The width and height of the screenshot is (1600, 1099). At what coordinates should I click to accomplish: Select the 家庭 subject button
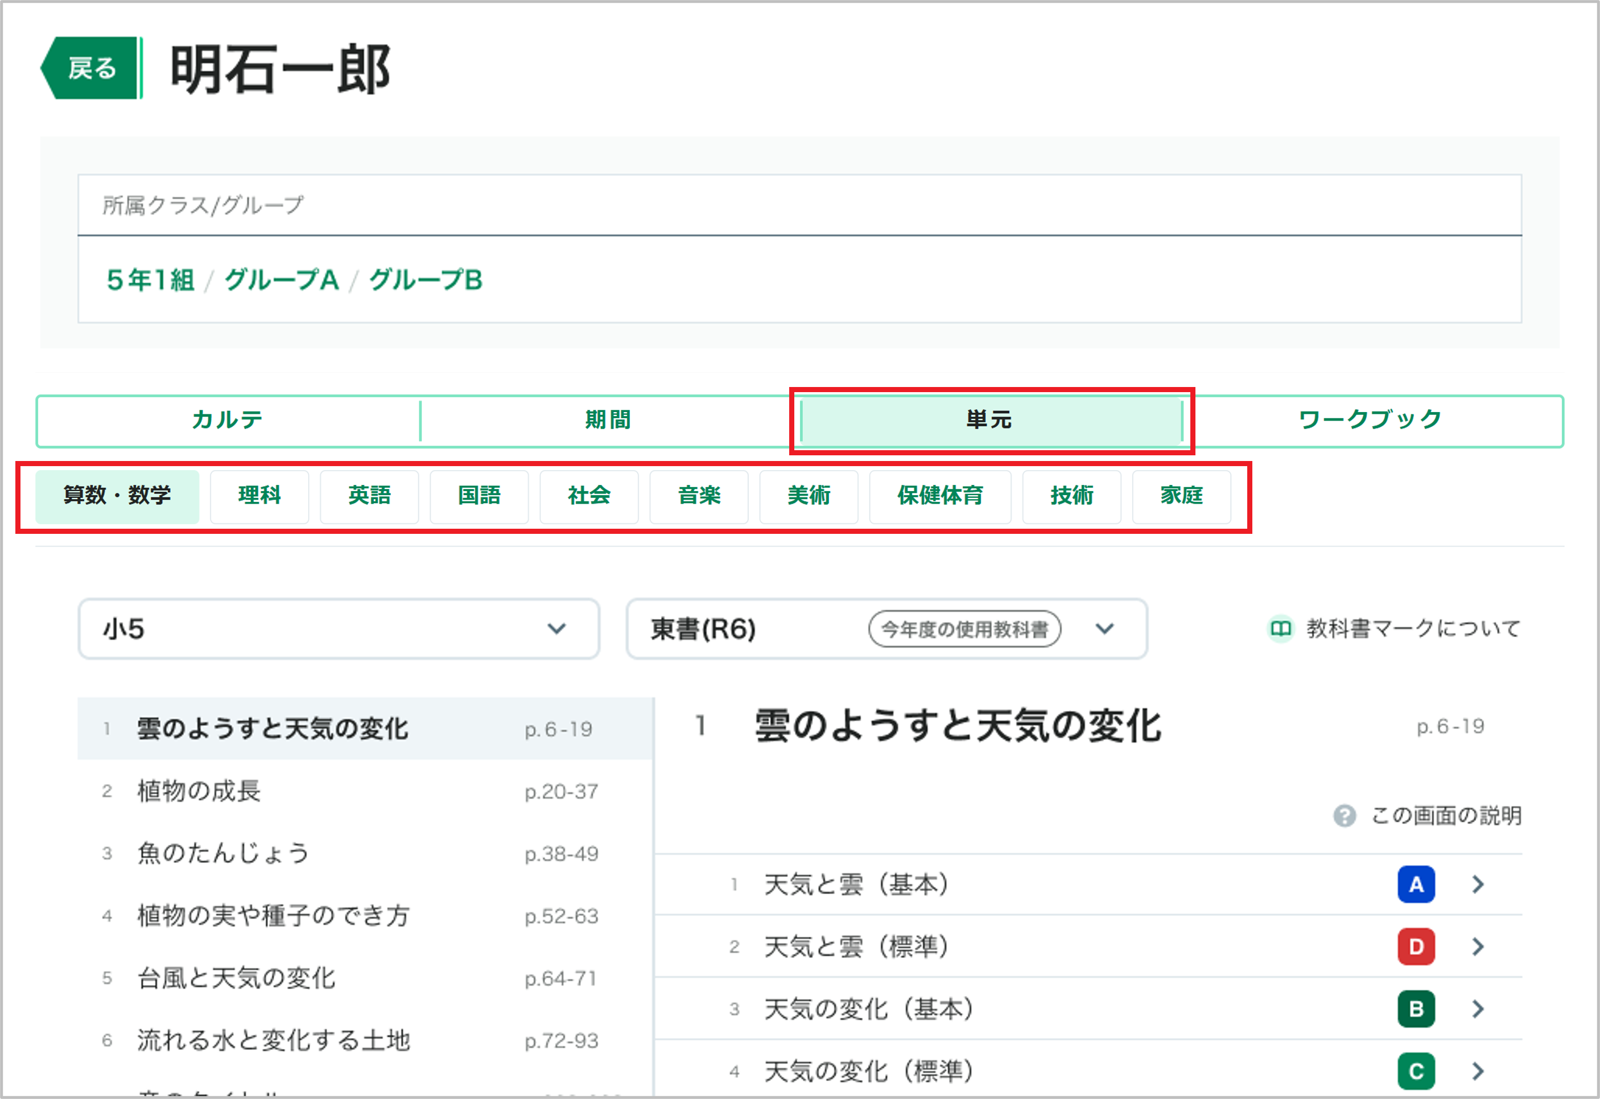[x=1182, y=496]
